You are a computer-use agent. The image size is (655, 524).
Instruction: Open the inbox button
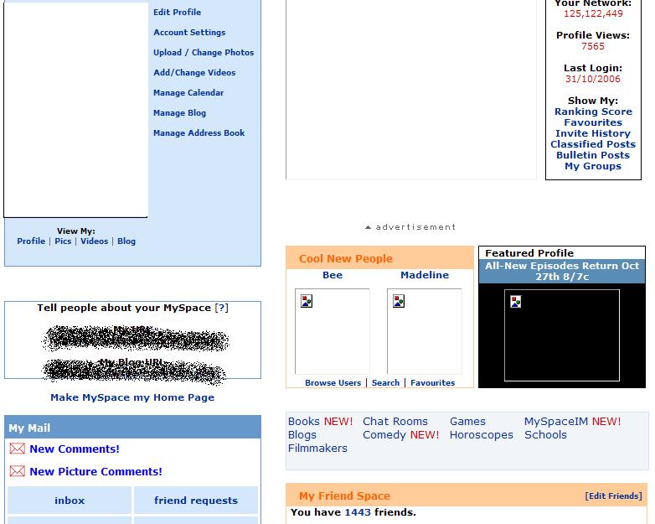click(70, 501)
